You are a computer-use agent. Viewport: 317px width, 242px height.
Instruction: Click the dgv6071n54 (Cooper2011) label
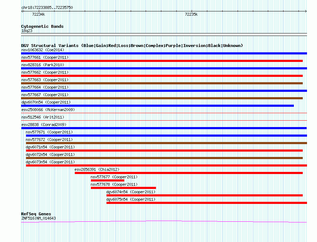point(50,147)
